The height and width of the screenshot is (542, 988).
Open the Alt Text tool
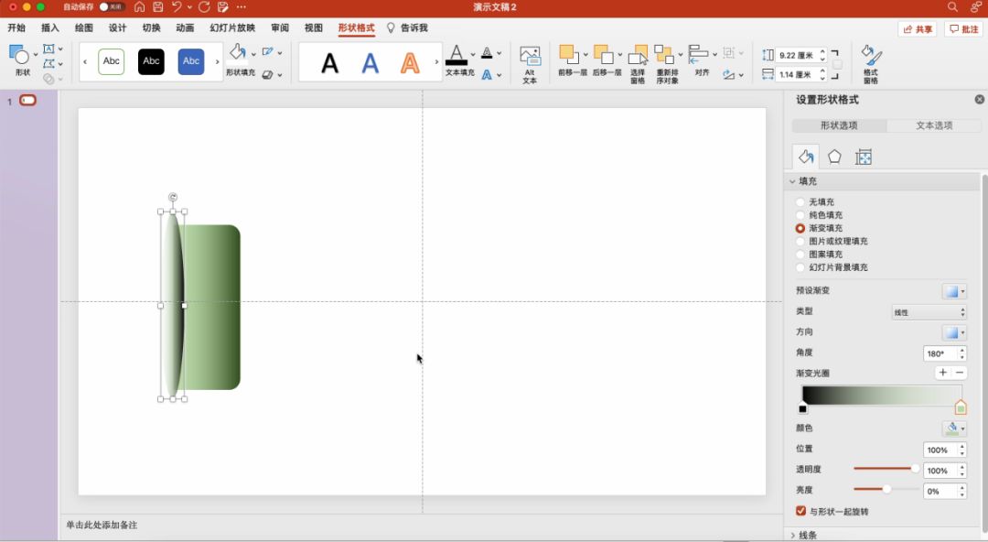530,64
